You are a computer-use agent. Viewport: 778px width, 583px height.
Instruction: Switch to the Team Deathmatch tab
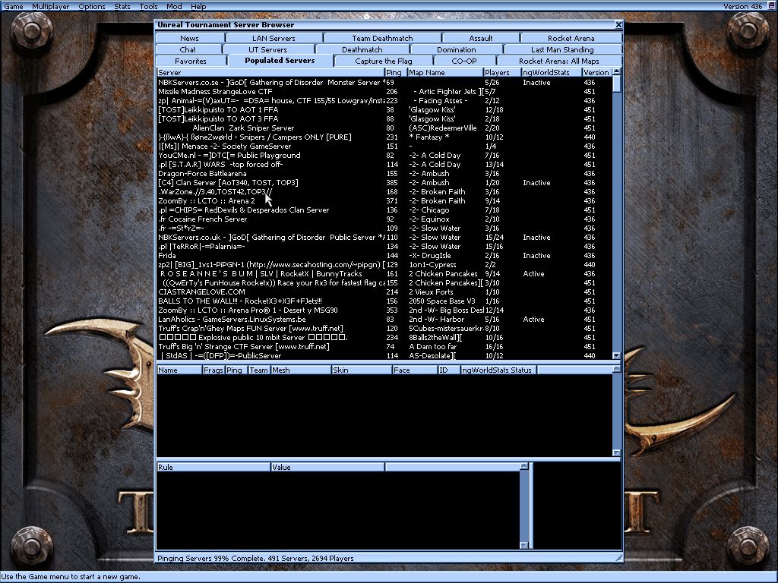click(382, 38)
